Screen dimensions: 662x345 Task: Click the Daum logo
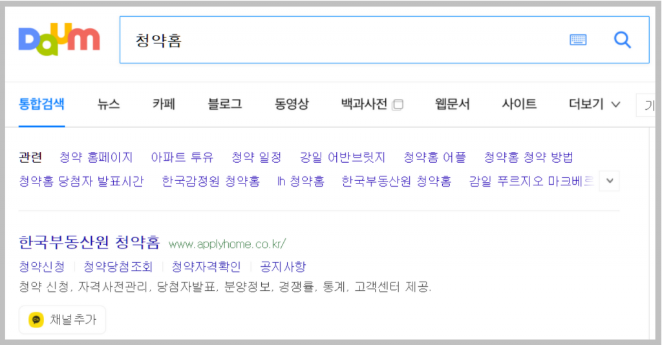pos(59,39)
